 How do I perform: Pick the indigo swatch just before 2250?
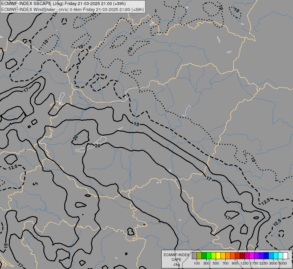tap(261, 256)
